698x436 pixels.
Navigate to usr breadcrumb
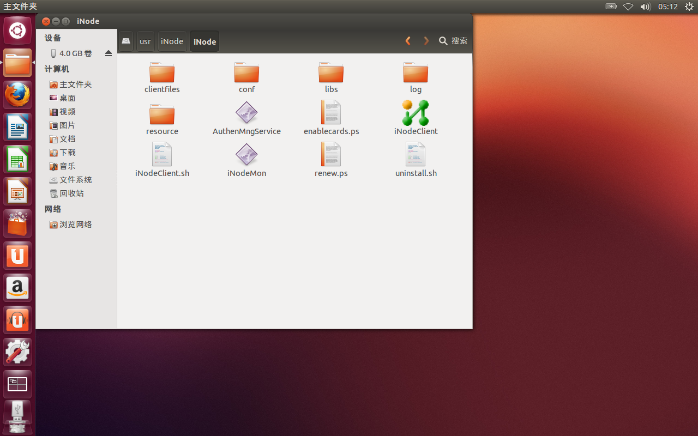pos(145,41)
